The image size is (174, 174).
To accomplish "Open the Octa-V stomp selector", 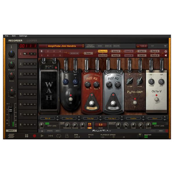I will coord(155,118).
